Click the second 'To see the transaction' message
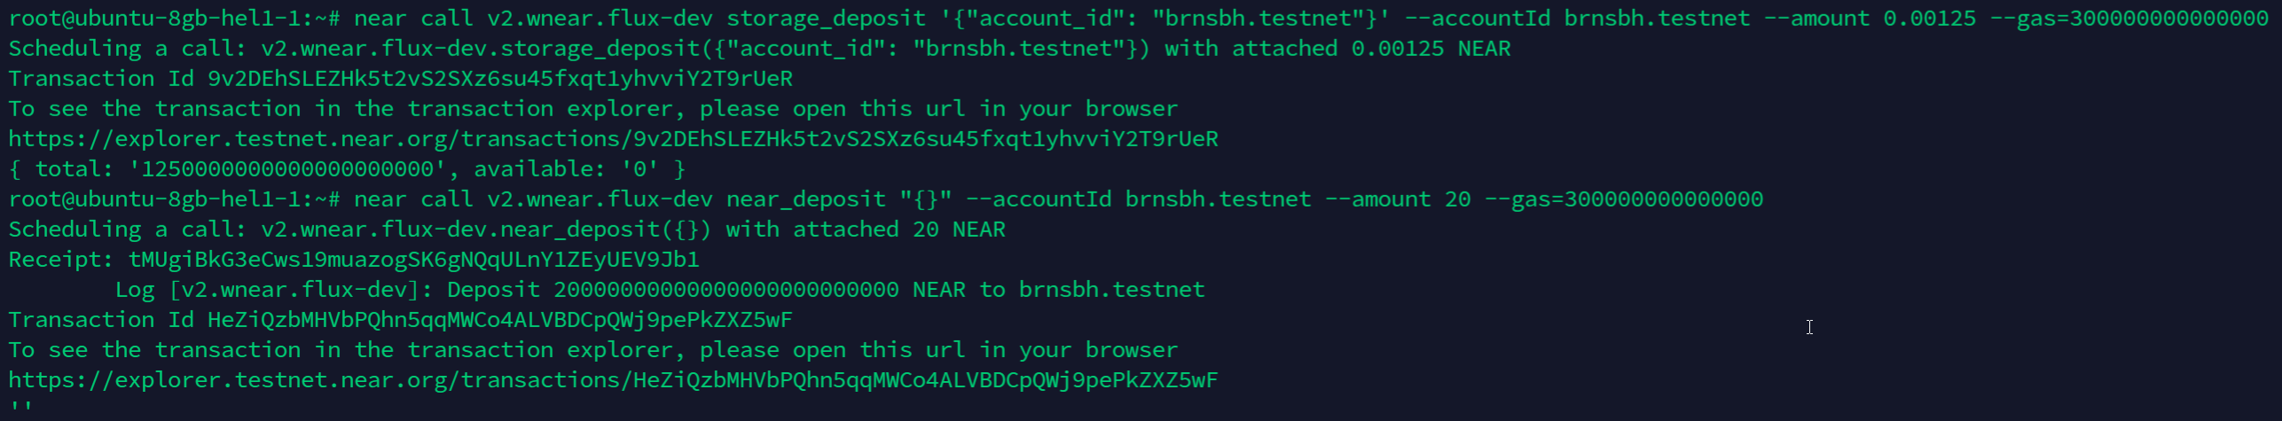 tap(593, 350)
